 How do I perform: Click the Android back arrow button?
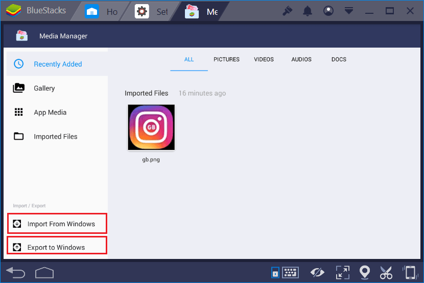16,272
